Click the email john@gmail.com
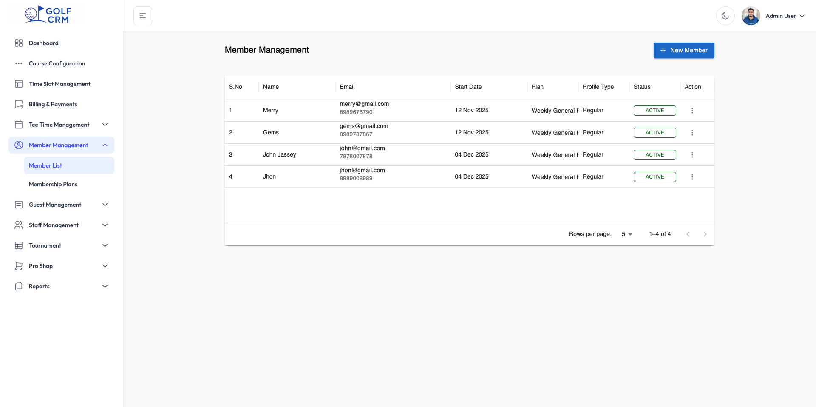Screen dimensions: 816x407 [362, 148]
